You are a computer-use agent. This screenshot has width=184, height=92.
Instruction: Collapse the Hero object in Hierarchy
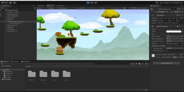(x=6, y=20)
